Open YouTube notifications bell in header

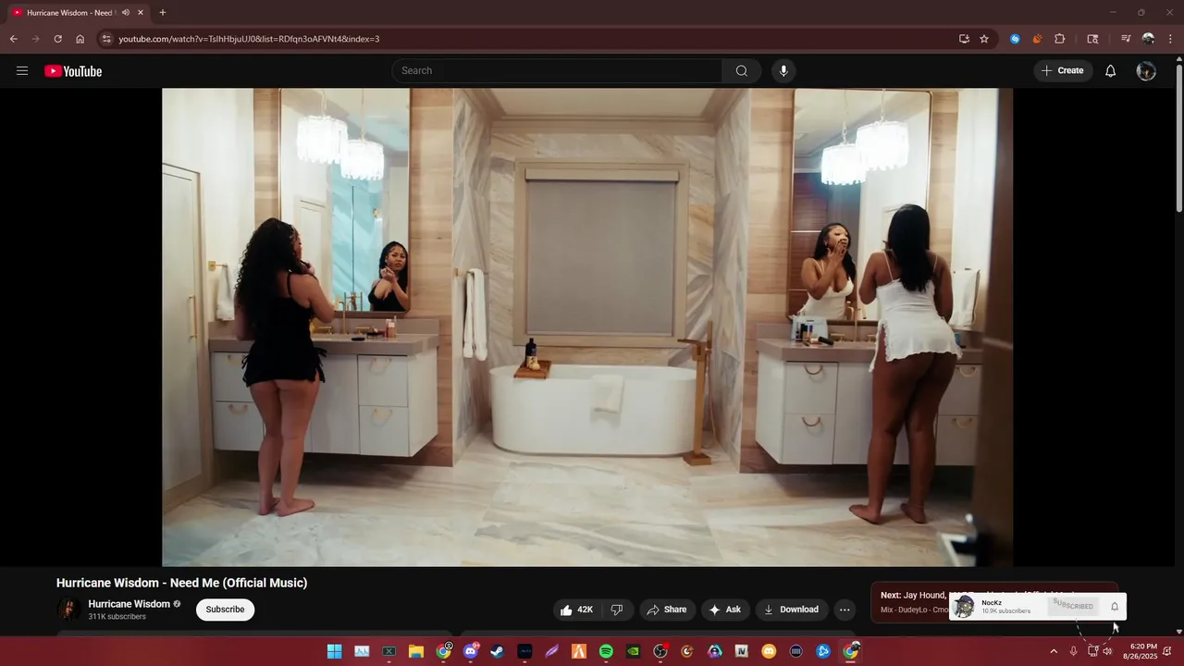point(1110,71)
